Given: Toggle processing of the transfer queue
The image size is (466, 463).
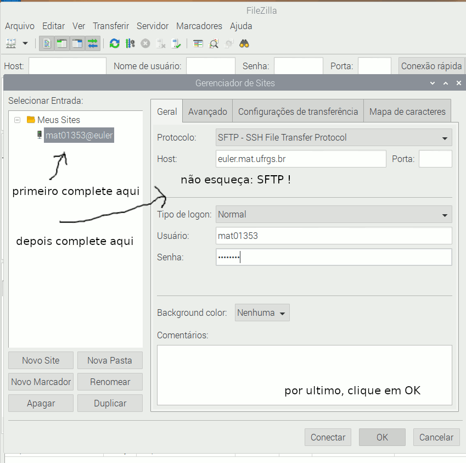Looking at the screenshot, I should click(x=130, y=43).
